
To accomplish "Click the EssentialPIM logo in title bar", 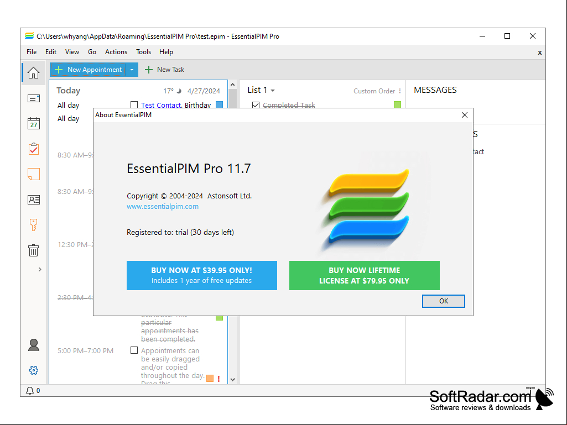I will point(29,36).
